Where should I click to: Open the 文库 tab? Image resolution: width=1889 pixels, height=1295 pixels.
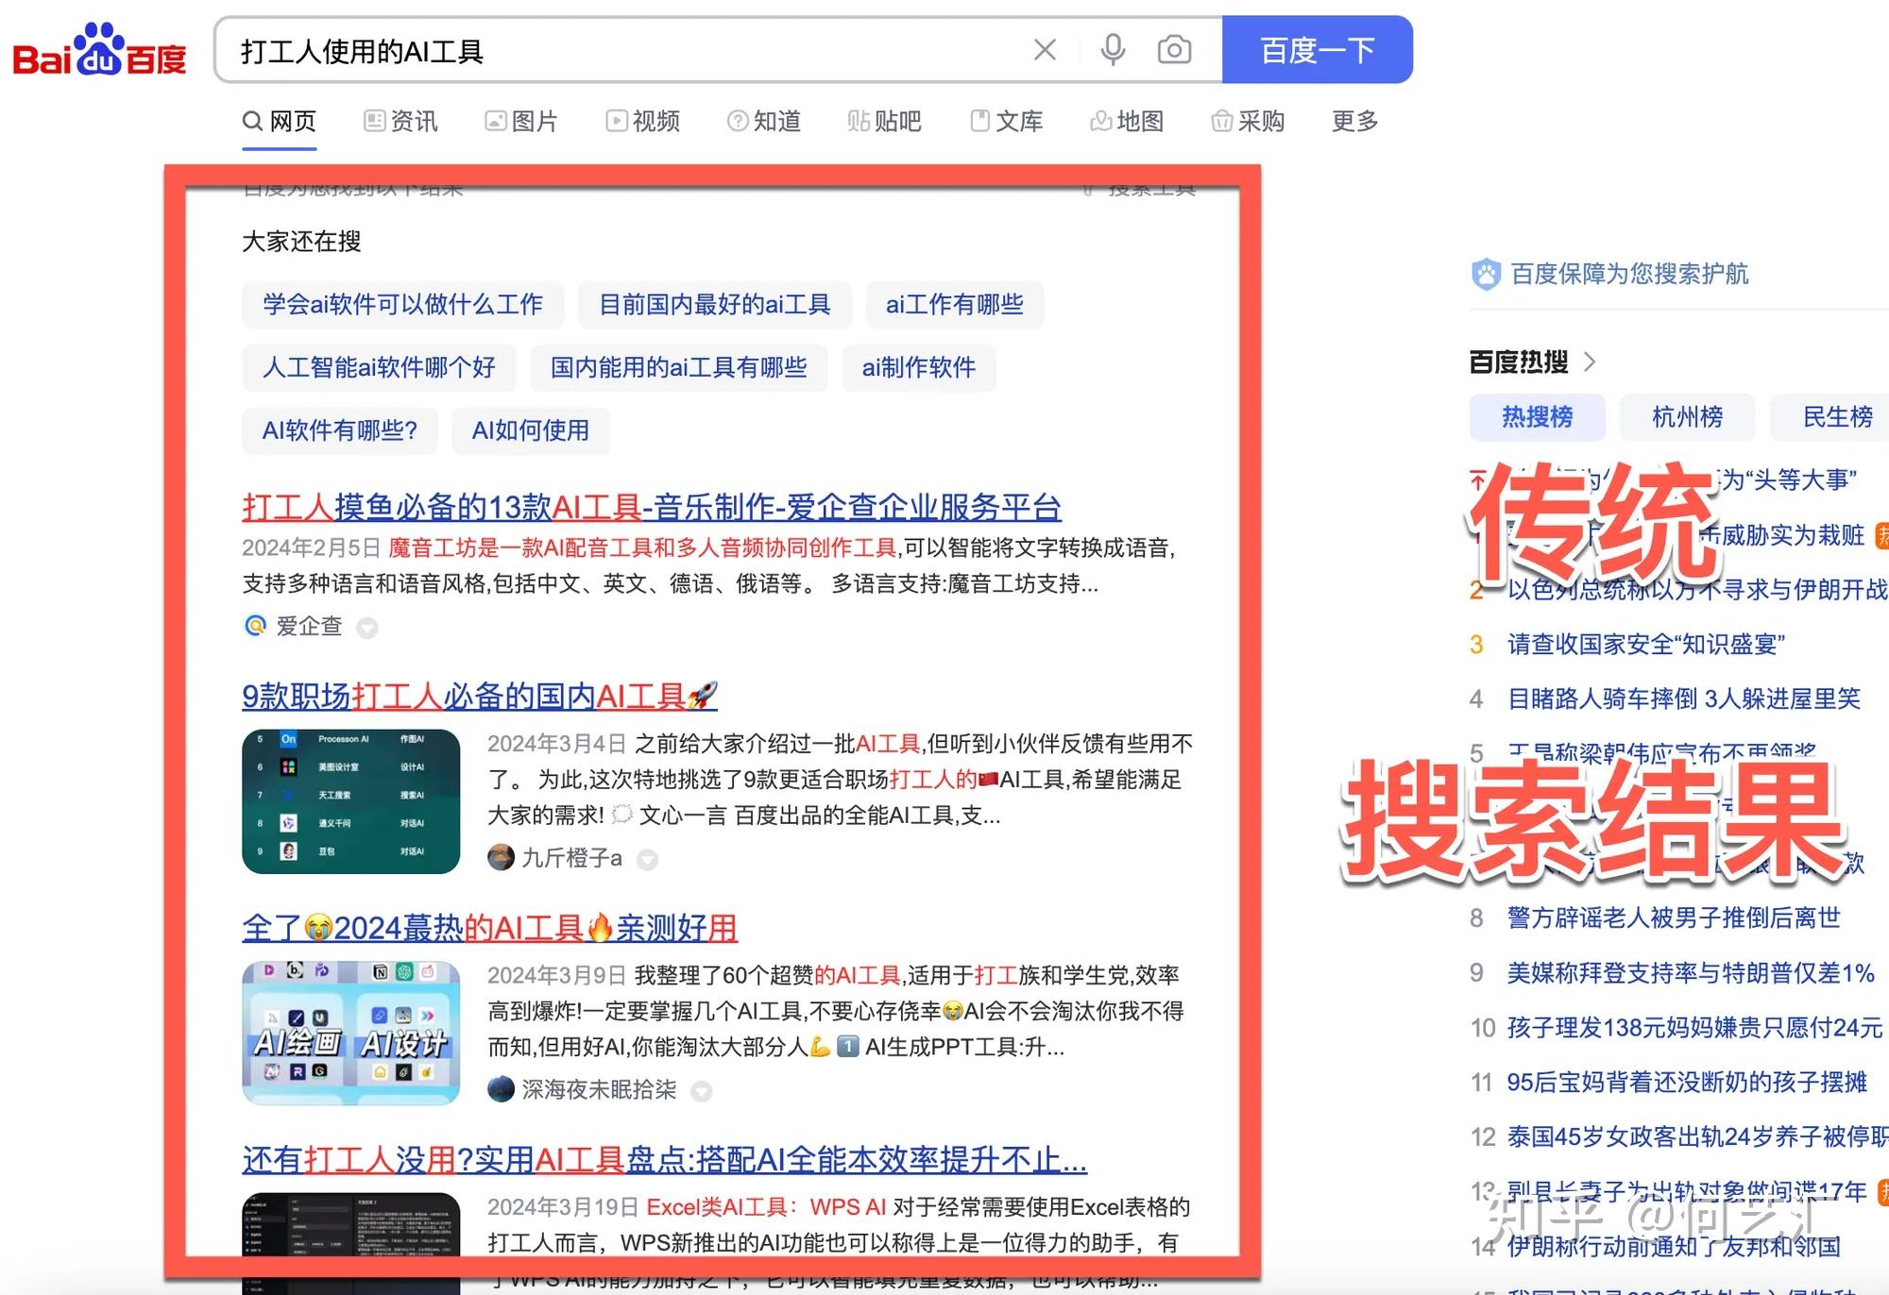[x=1006, y=121]
